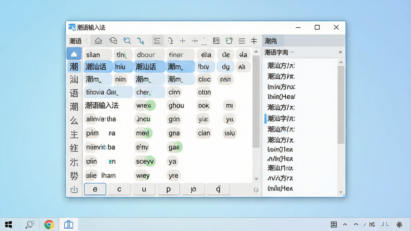Viewport: 411px width, 231px height.
Task: Click the circular tray icon at far right
Action: coord(399,225)
